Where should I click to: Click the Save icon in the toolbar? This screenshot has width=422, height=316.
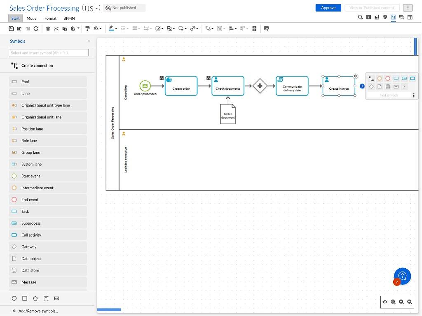click(11, 28)
